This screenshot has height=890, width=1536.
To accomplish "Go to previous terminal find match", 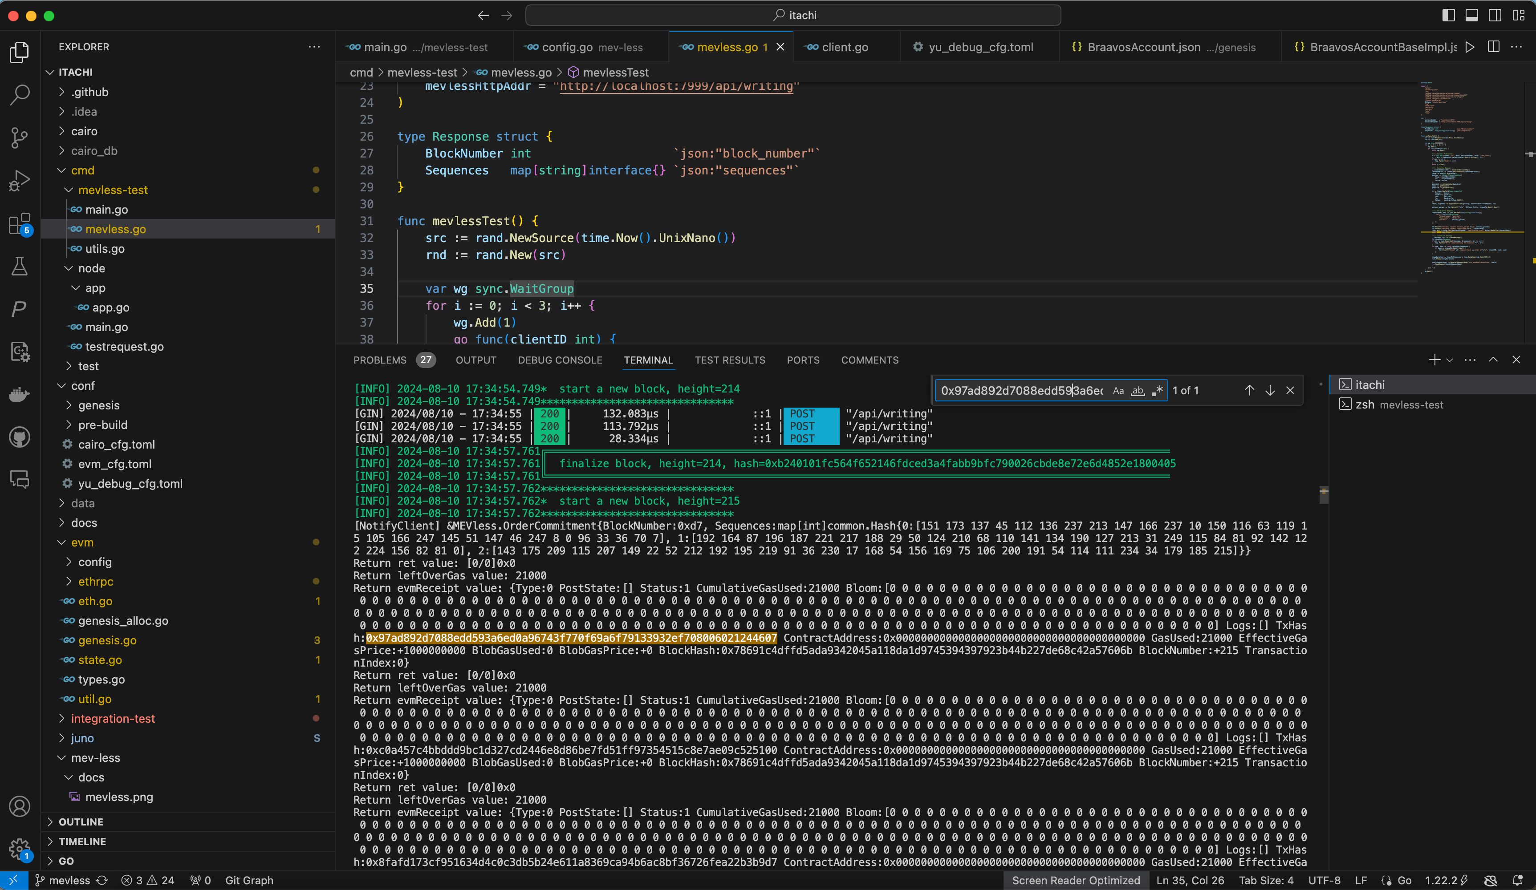I will click(x=1250, y=390).
